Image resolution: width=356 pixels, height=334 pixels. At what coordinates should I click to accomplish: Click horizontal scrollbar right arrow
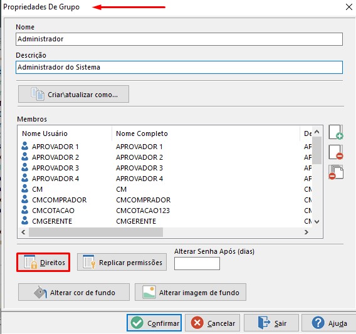click(306, 232)
